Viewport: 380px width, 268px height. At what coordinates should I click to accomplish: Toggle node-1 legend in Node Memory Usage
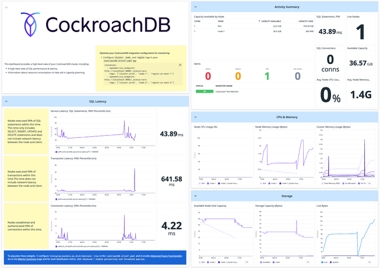[272, 184]
